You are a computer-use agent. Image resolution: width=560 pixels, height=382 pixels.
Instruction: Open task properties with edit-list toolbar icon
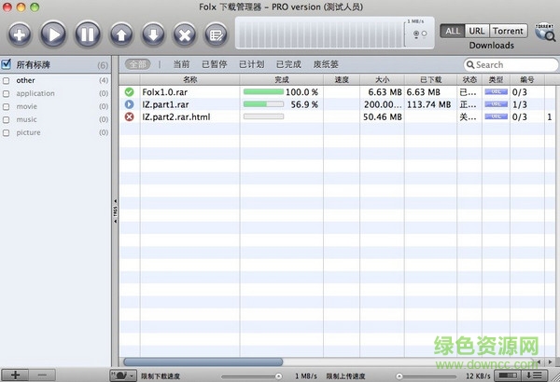pyautogui.click(x=217, y=34)
